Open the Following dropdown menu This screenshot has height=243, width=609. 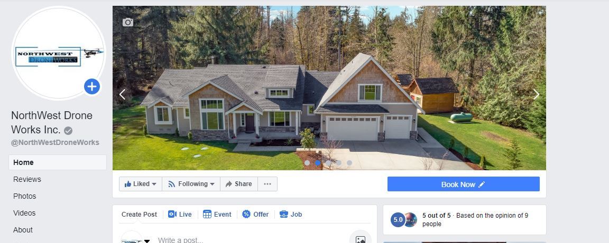pos(191,184)
